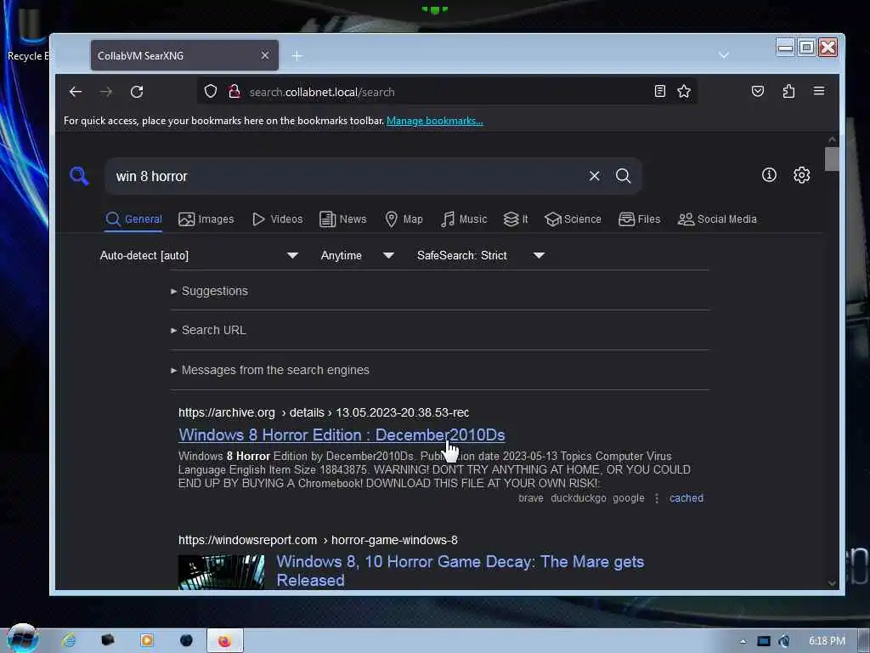This screenshot has height=653, width=870.
Task: Open the extensions puzzle icon
Action: 788,91
